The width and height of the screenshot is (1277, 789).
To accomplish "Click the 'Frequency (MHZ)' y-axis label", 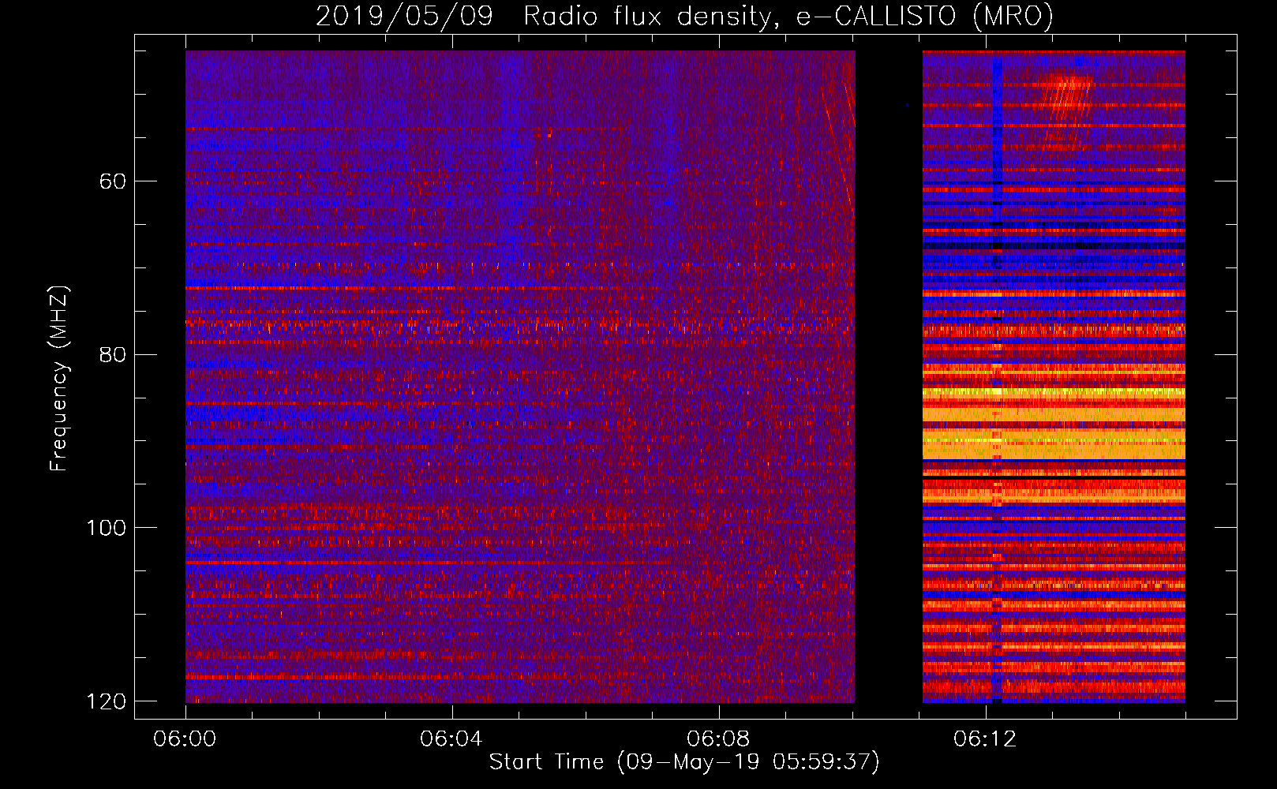I will 58,379.
